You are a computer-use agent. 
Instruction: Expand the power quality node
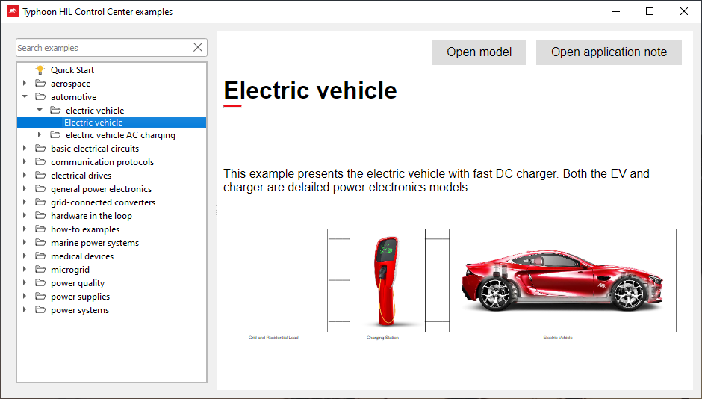[25, 282]
